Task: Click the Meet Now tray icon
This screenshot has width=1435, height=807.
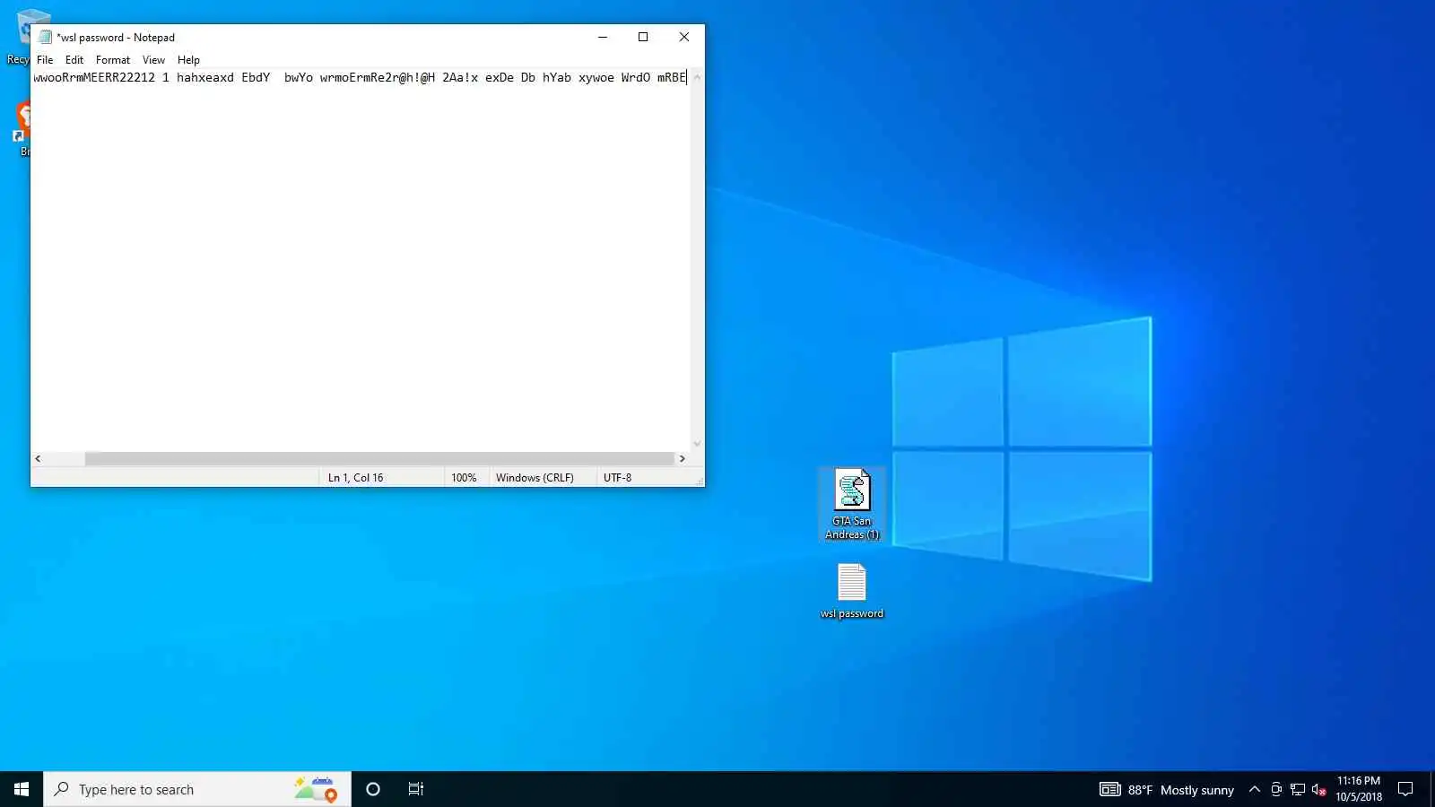Action: pos(1276,789)
